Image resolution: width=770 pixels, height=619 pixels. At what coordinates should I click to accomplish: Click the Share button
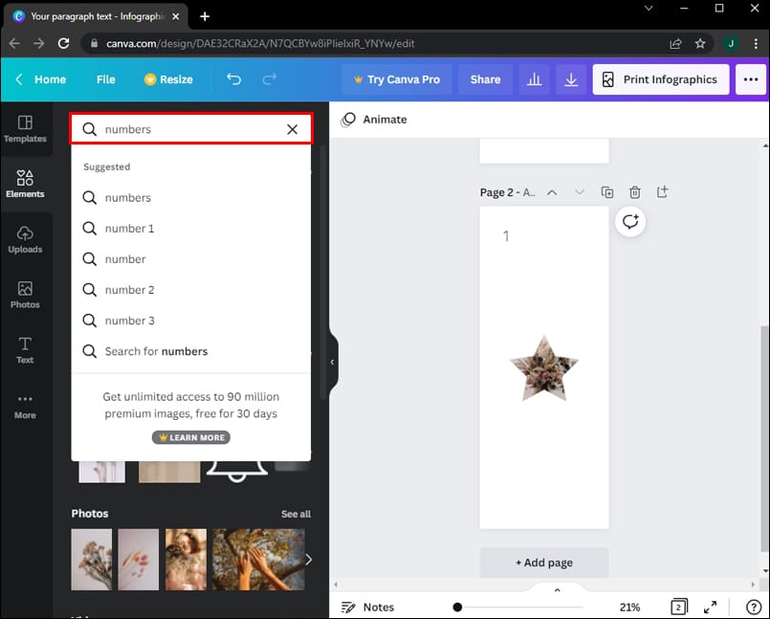click(x=484, y=79)
